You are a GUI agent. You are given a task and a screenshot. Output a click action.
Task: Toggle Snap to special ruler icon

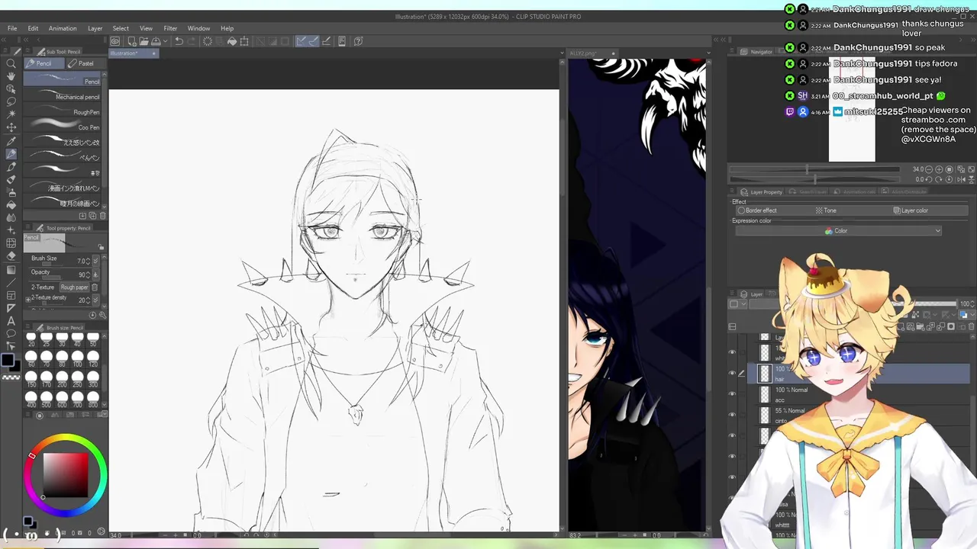click(313, 41)
